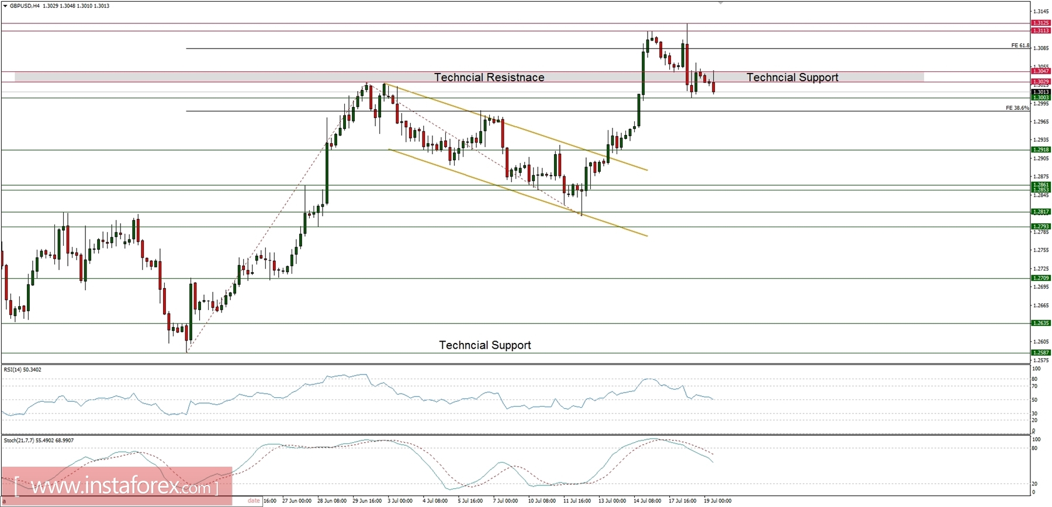1052x507 pixels.
Task: Click the '7 Jul 00:00' time axis label
Action: coord(506,501)
